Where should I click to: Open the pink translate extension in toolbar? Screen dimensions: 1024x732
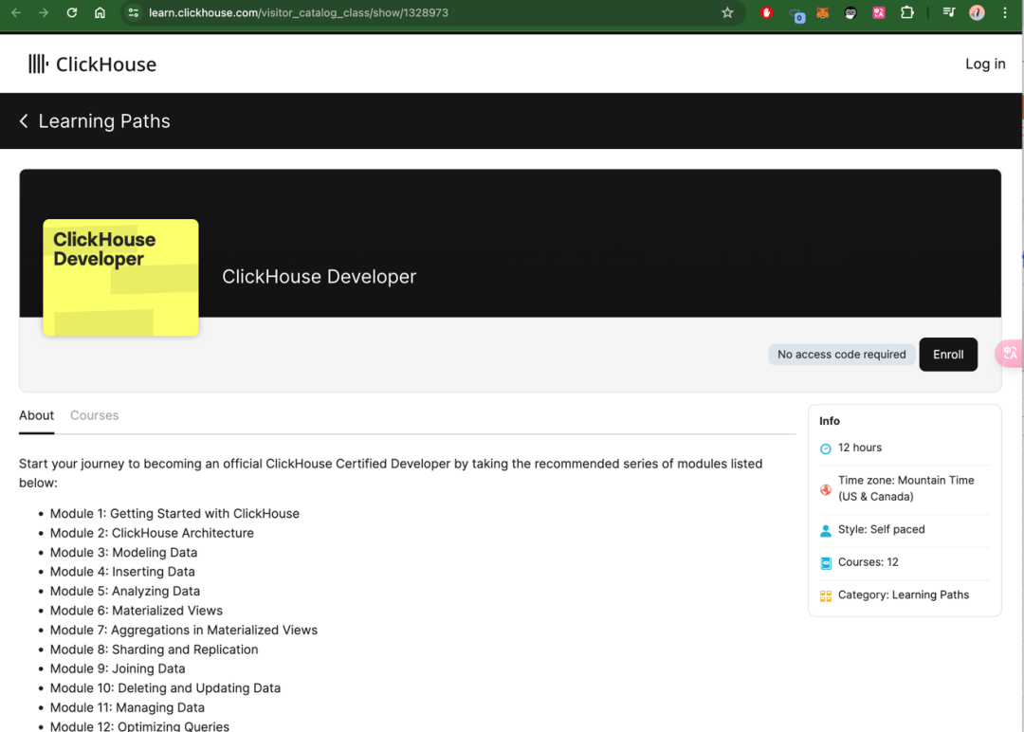click(879, 12)
